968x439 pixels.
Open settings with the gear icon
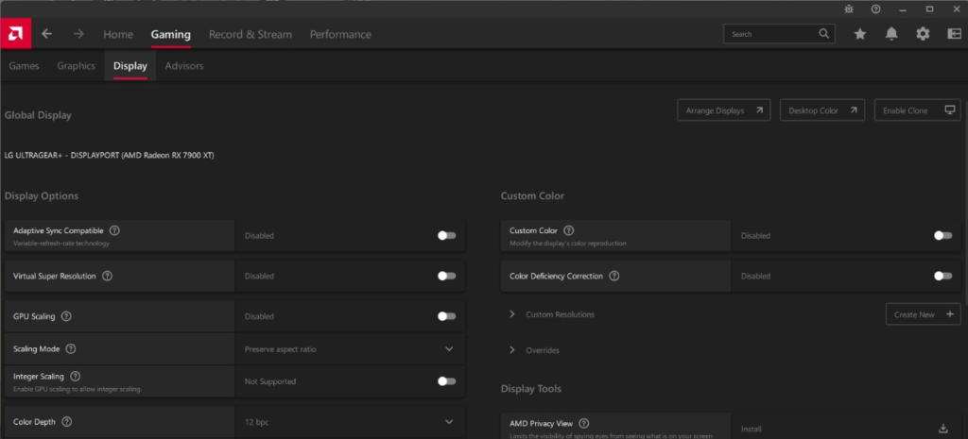(923, 34)
